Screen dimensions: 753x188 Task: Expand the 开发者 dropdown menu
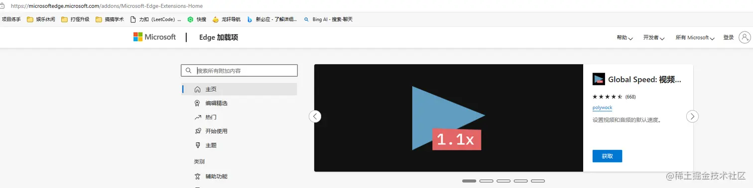point(654,38)
